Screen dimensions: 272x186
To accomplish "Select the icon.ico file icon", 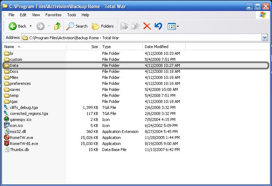I will (x=7, y=126).
